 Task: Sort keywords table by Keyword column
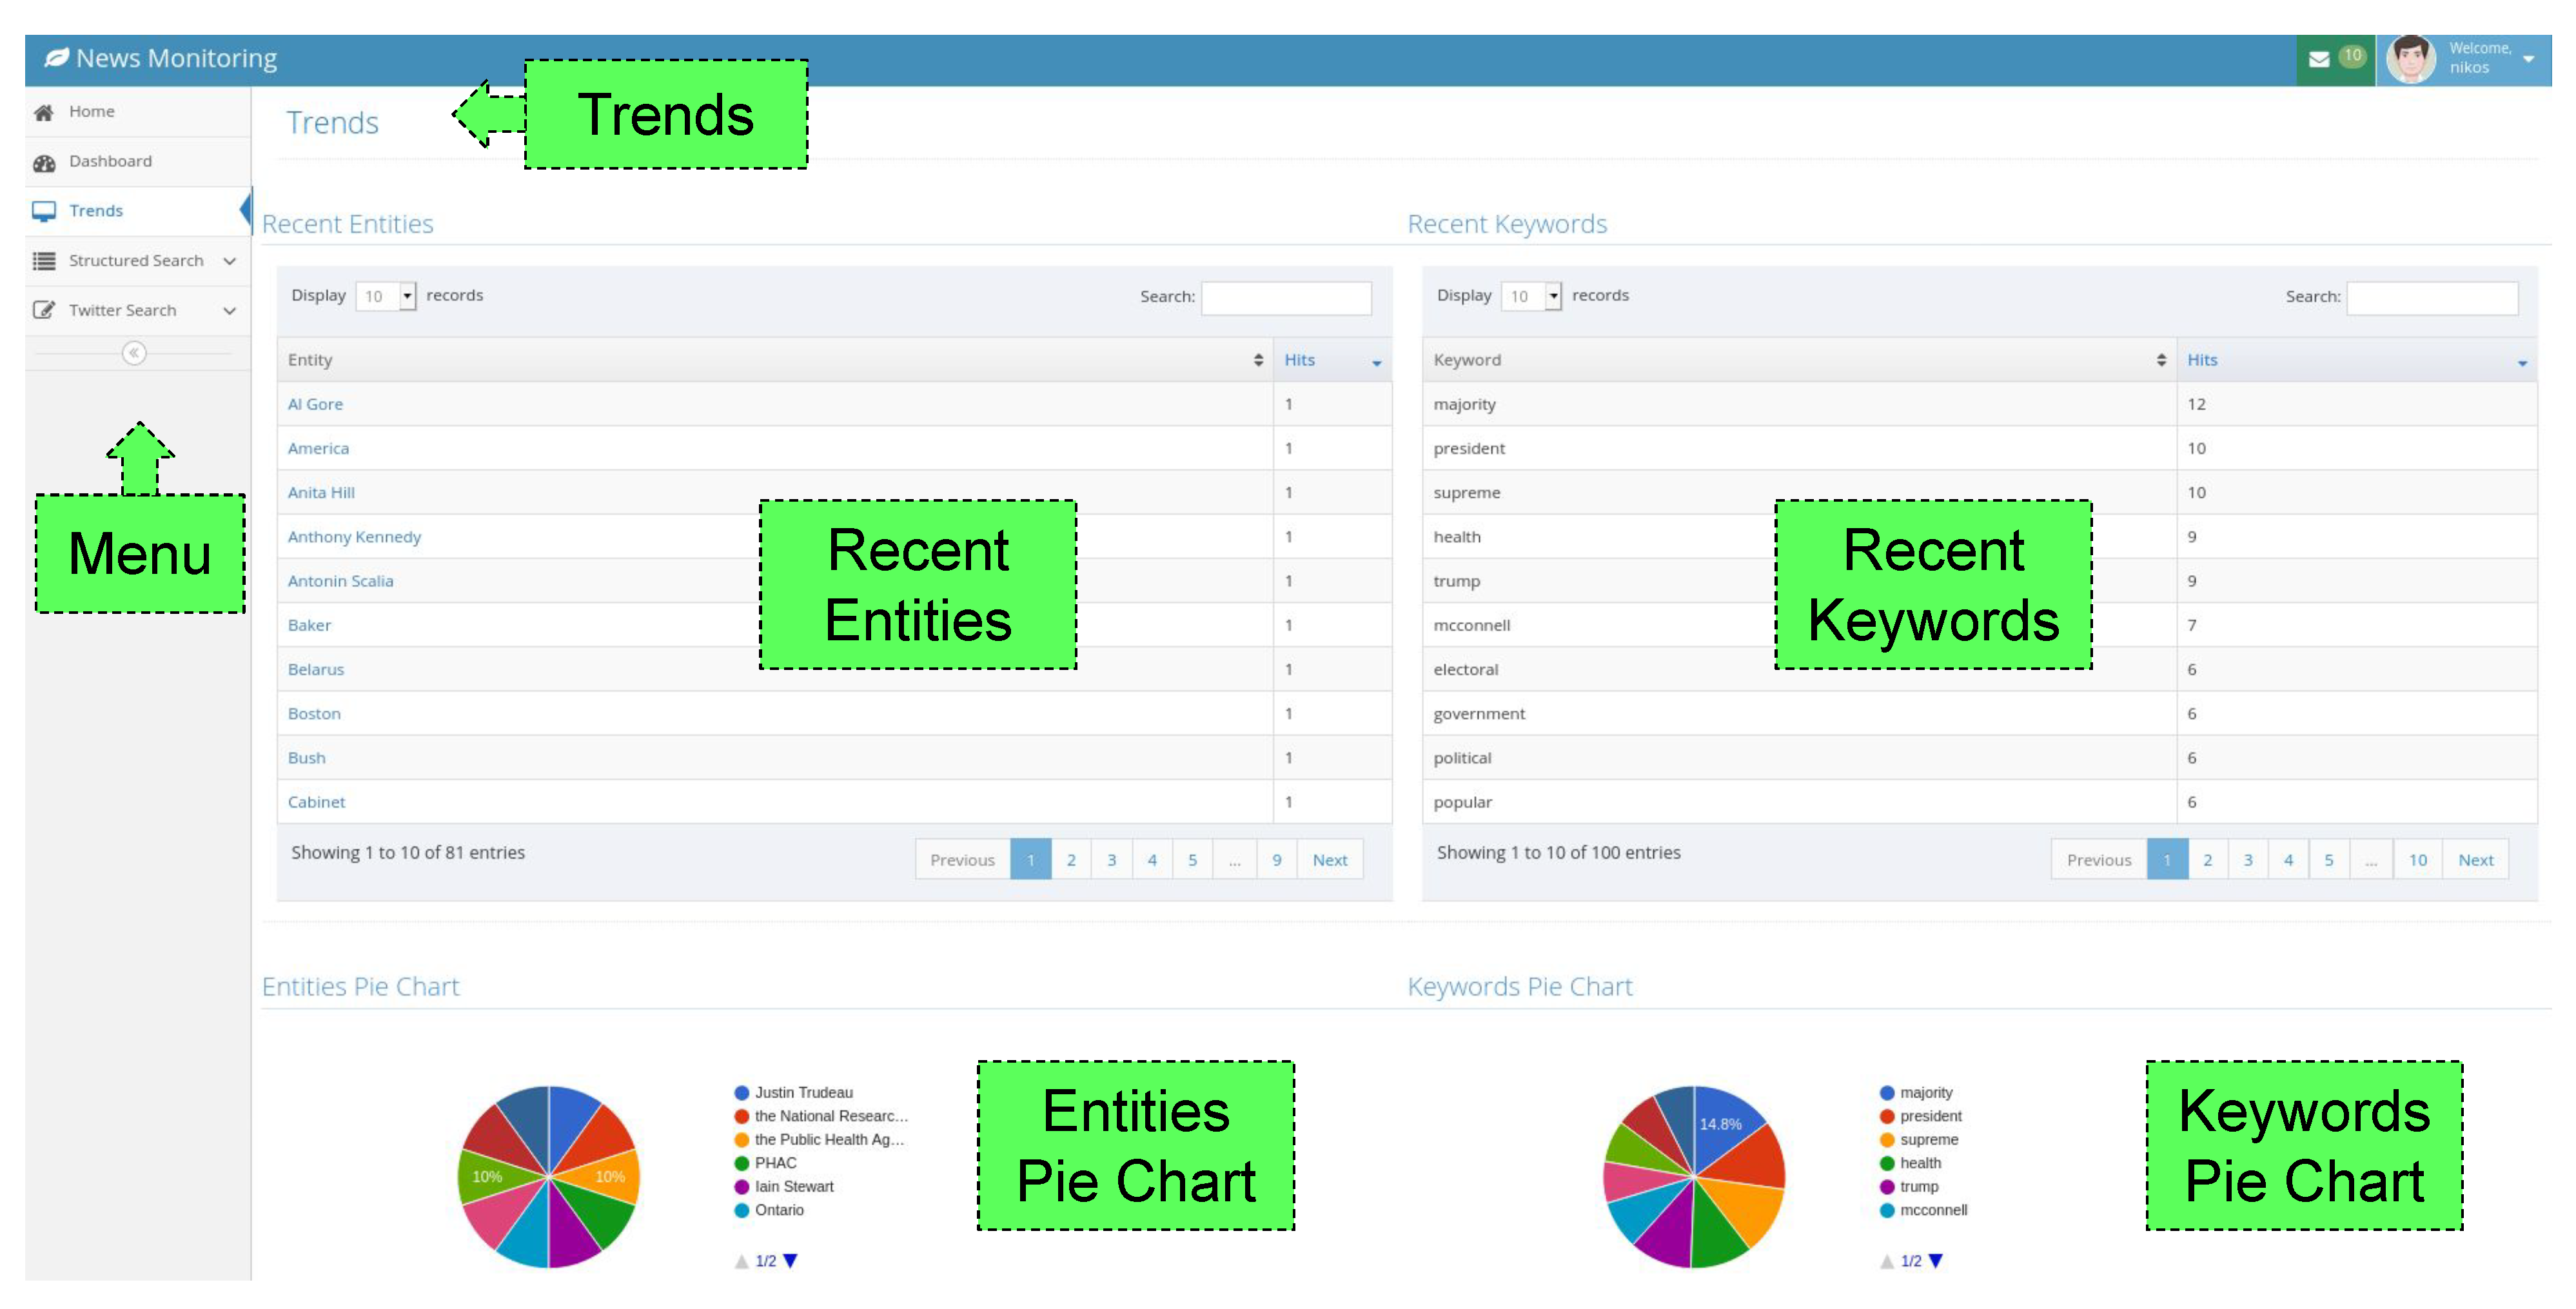(1799, 360)
